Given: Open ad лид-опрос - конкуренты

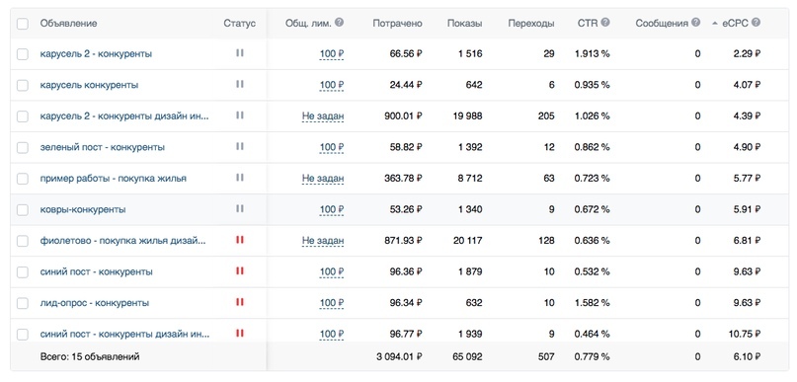Looking at the screenshot, I should pyautogui.click(x=95, y=303).
